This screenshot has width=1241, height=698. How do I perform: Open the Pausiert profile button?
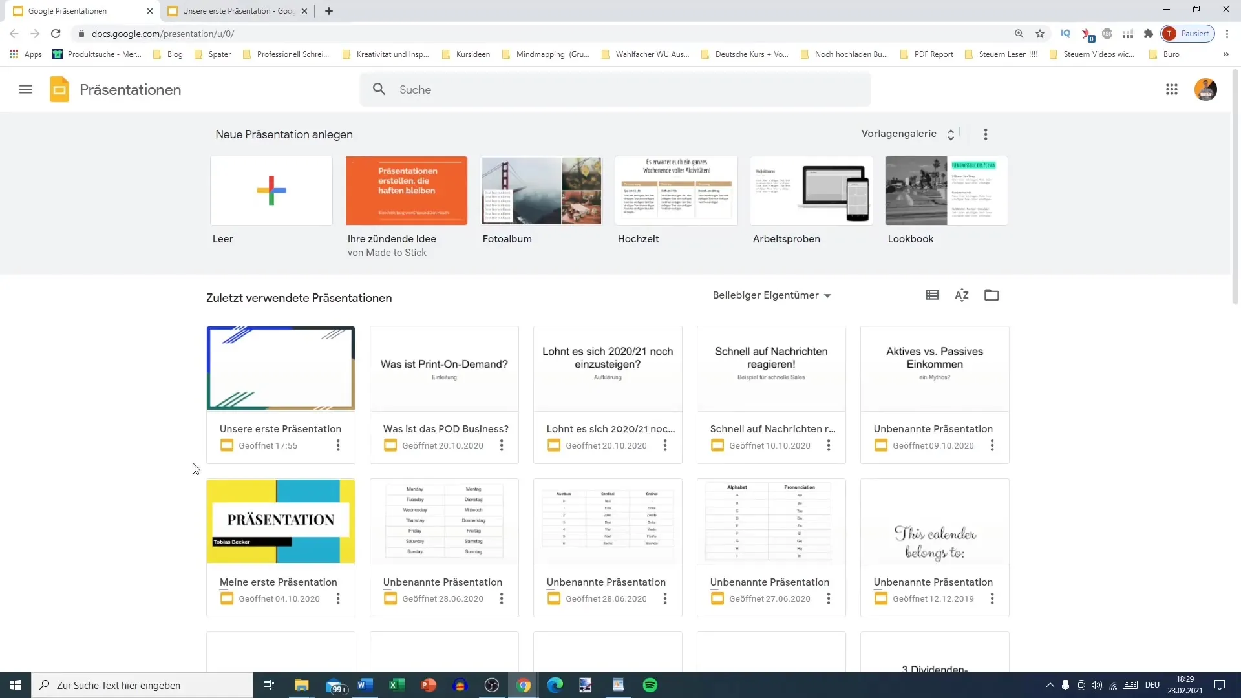tap(1188, 34)
